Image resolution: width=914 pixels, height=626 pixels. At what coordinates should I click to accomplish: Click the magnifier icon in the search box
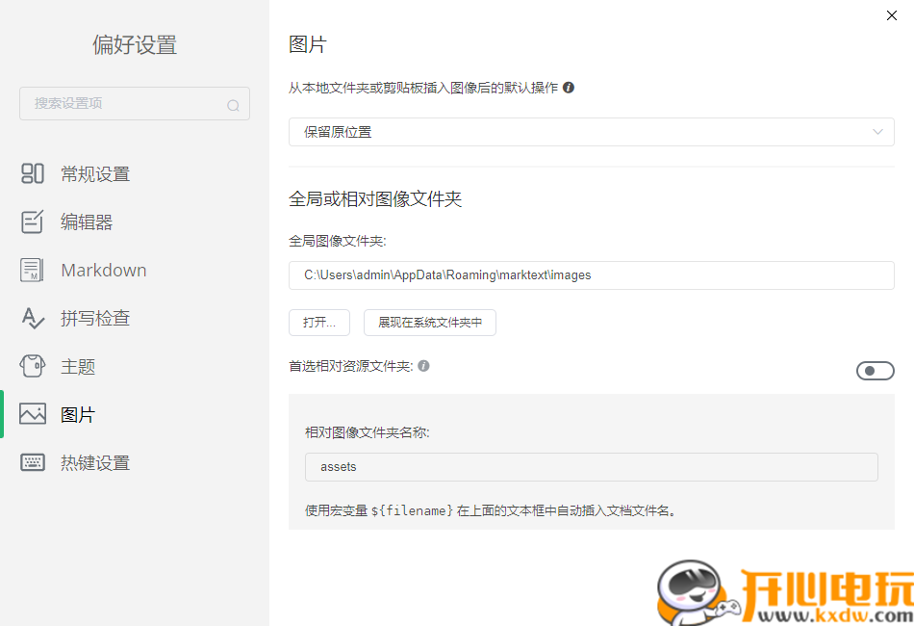point(234,103)
